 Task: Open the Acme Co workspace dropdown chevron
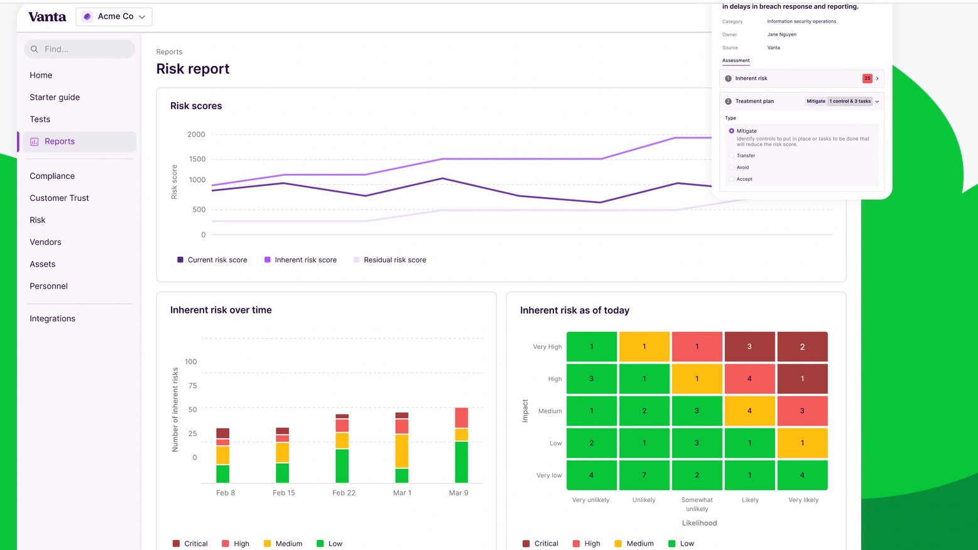pyautogui.click(x=142, y=17)
